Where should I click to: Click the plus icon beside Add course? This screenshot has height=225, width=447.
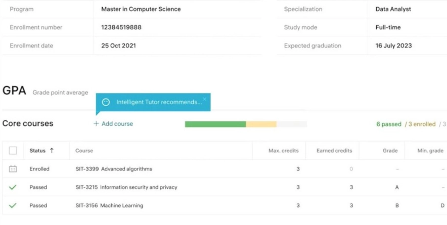pyautogui.click(x=96, y=124)
